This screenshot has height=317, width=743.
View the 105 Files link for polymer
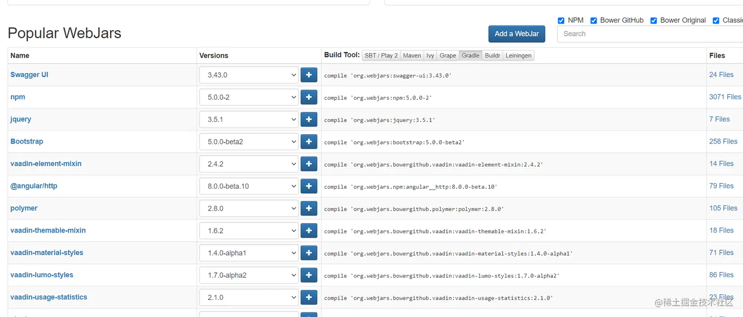coord(723,208)
